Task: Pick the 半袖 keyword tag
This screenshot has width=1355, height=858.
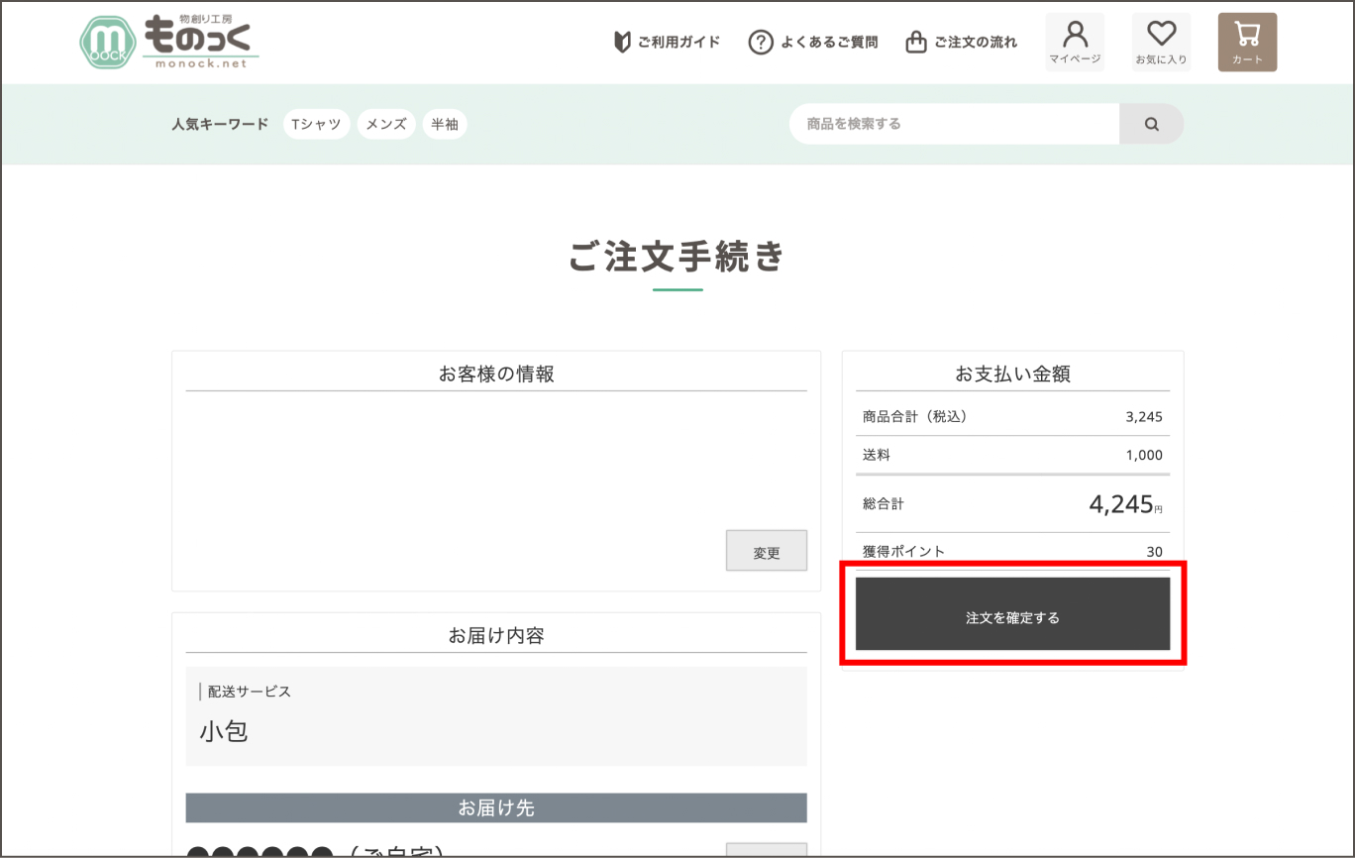Action: (x=445, y=125)
